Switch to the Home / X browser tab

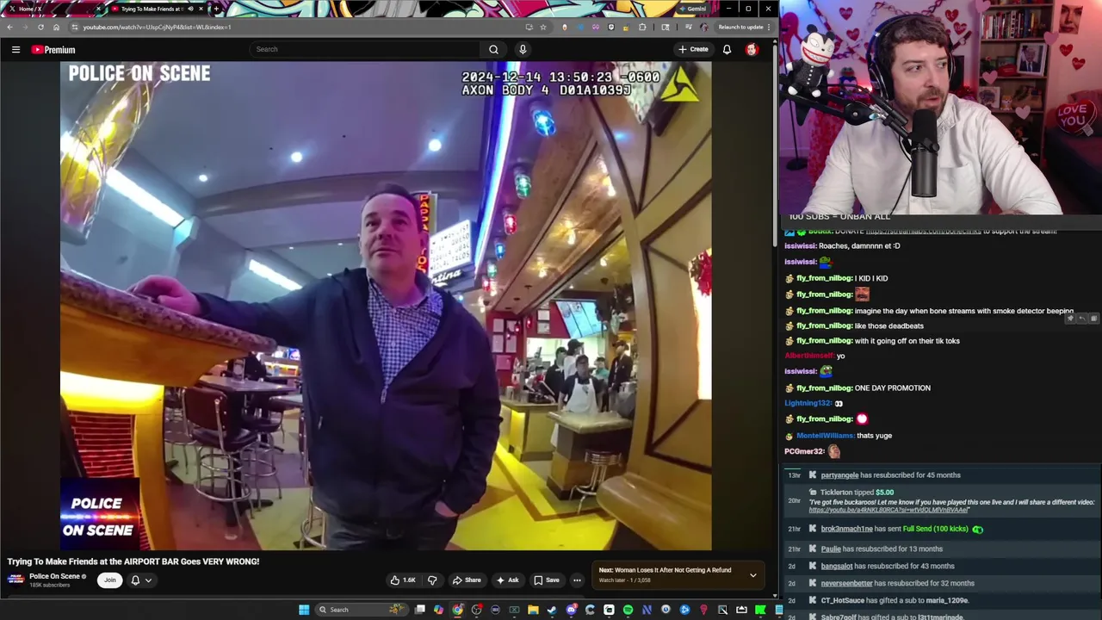coord(52,9)
